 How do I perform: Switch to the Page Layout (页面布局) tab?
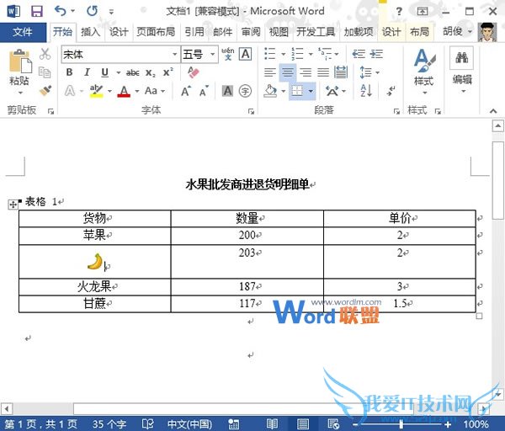pyautogui.click(x=156, y=32)
